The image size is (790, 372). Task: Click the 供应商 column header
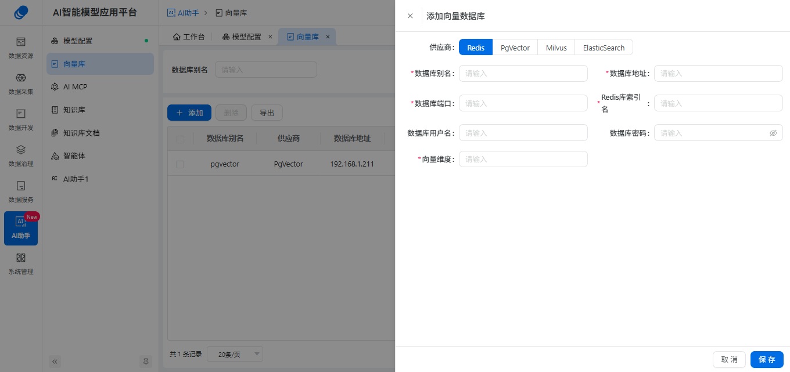(x=288, y=139)
